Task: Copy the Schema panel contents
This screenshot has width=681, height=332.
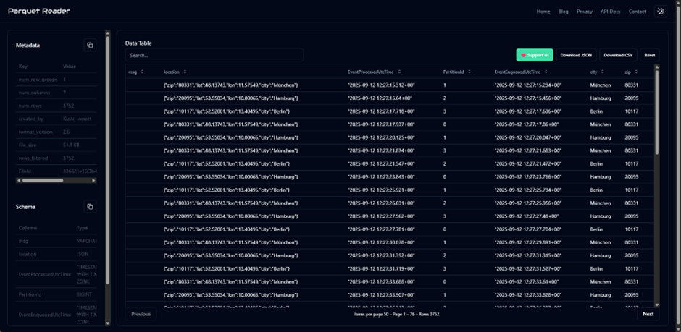Action: [90, 207]
